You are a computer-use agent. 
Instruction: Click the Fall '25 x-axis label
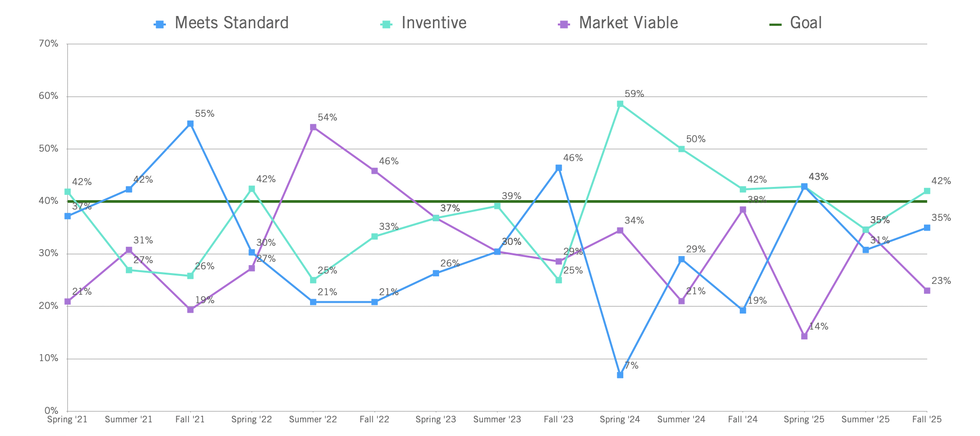pos(927,420)
